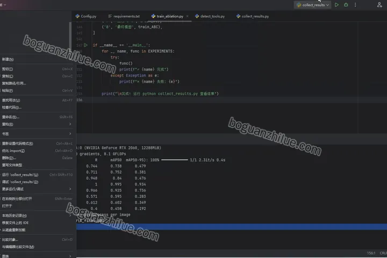
Task: Choose 比较对象... (Ctrl+D) menu entry
Action: [x=37, y=240]
